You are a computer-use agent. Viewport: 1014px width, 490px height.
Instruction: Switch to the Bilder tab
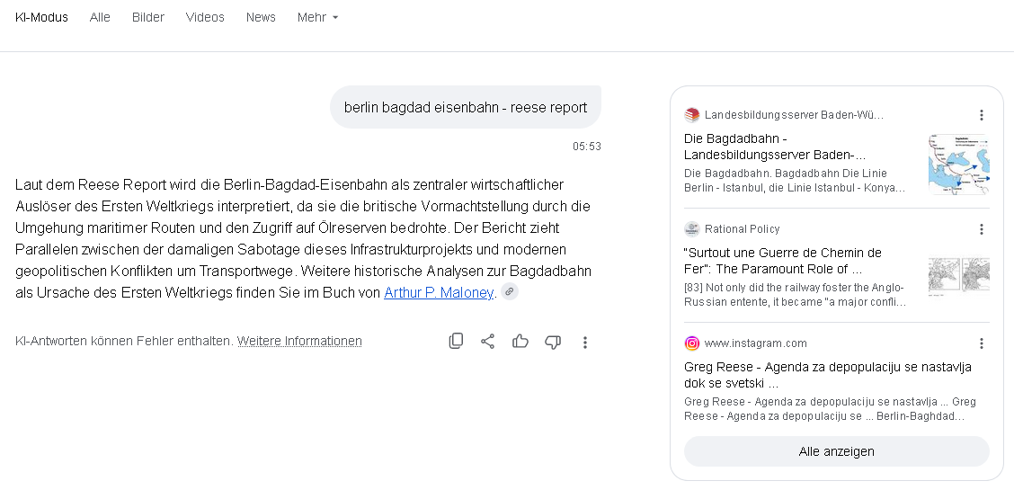(148, 17)
